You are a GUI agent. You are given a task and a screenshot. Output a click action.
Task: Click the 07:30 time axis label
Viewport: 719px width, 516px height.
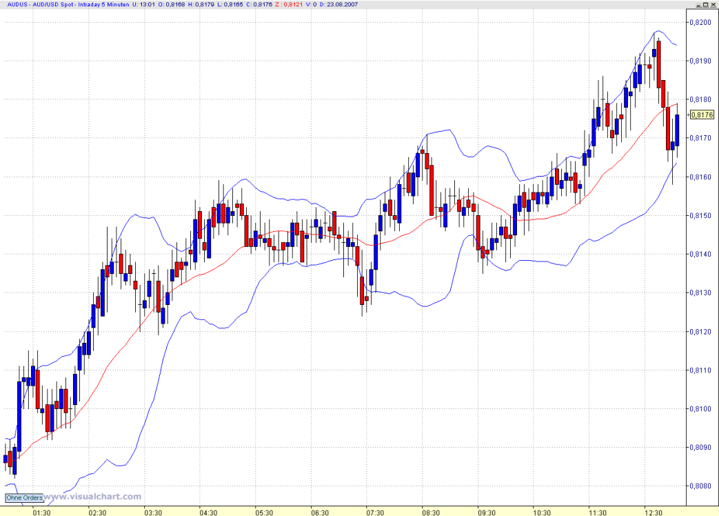(x=375, y=513)
